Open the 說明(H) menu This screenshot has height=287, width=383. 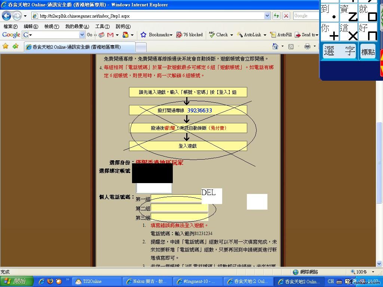(123, 27)
